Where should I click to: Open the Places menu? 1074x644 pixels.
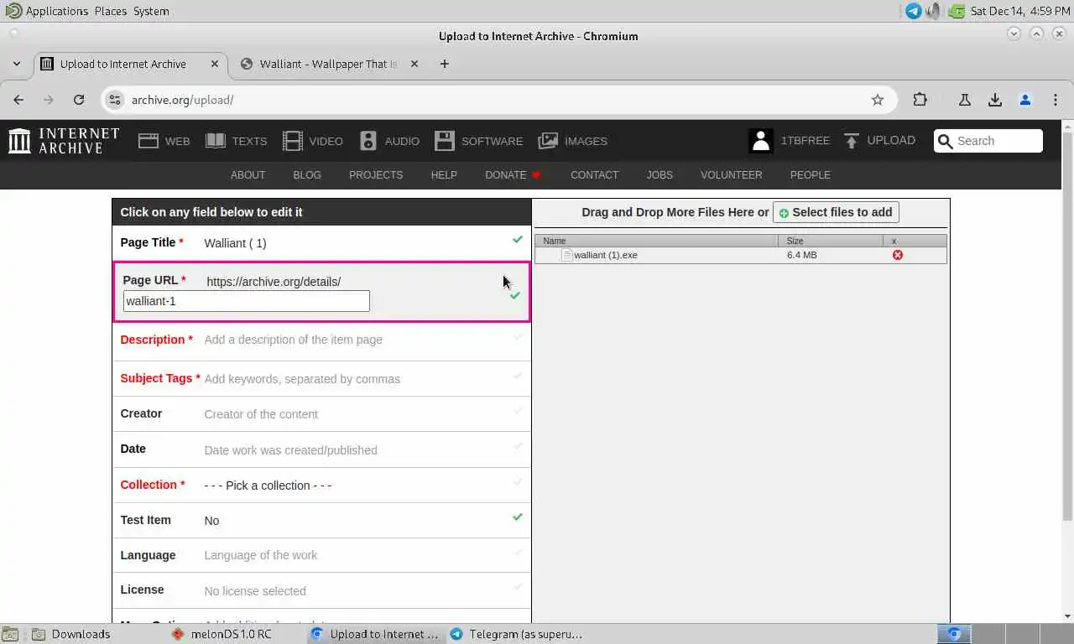click(111, 11)
